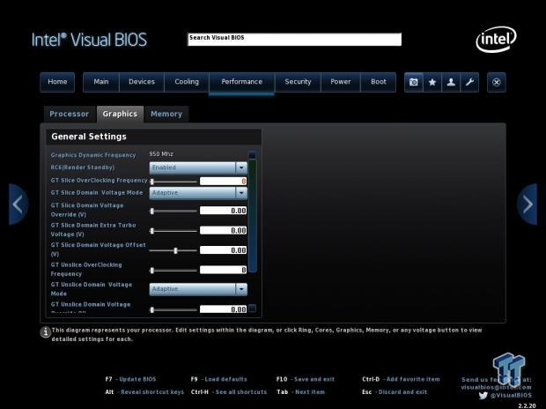Click GT Unslice Domain Voltage Override slider
The height and width of the screenshot is (409, 546).
click(x=173, y=309)
